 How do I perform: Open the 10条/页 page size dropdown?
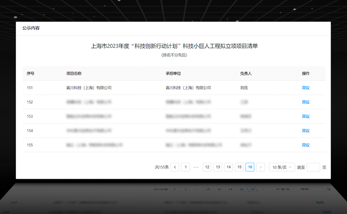[282, 167]
